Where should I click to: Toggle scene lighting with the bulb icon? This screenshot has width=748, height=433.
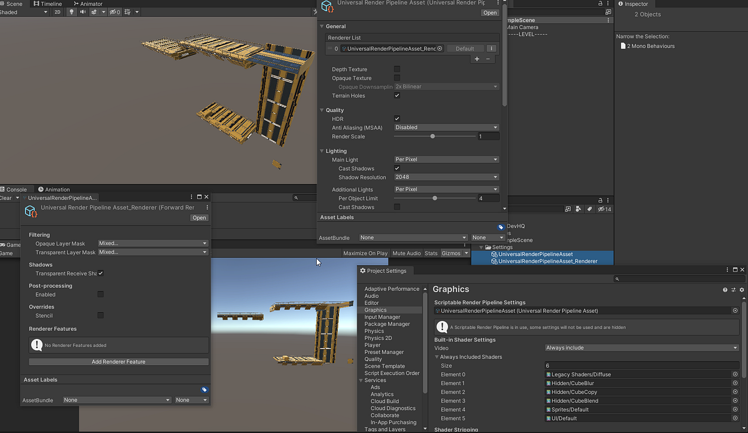pos(71,12)
